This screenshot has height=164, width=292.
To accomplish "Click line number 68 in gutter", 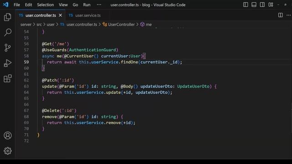I will (26, 117).
